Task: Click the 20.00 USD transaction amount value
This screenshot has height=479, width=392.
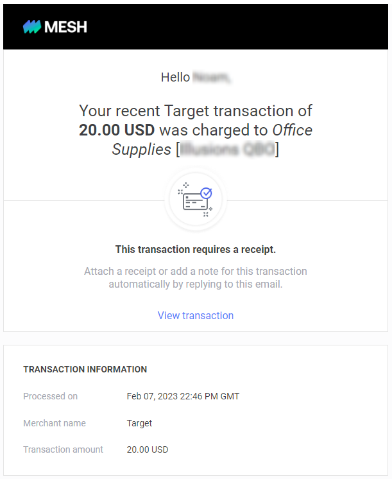Action: (148, 449)
